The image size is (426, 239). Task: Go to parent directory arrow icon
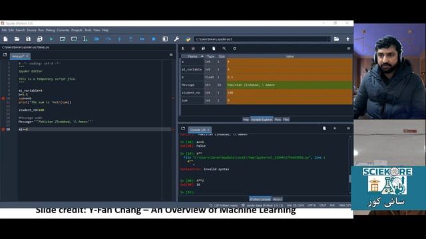[347, 39]
